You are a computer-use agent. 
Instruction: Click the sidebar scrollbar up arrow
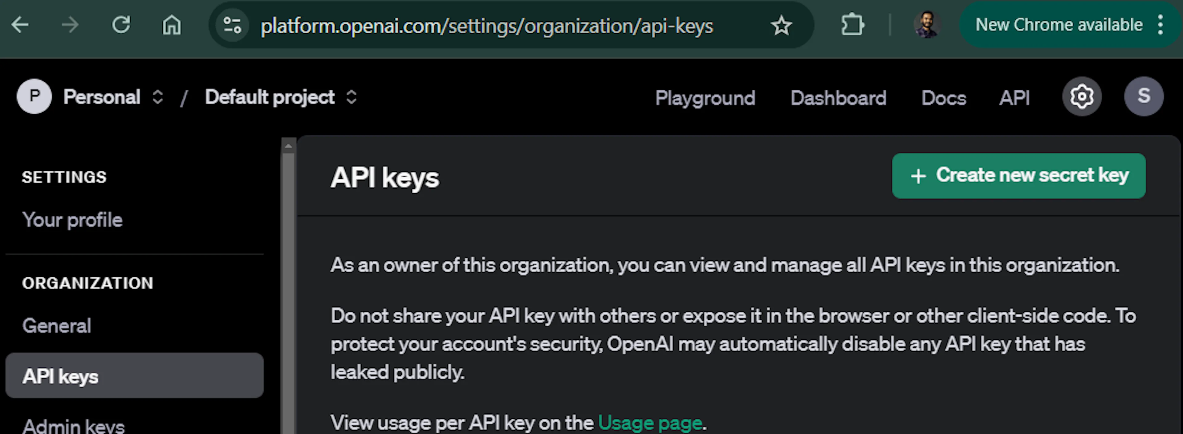pyautogui.click(x=288, y=146)
